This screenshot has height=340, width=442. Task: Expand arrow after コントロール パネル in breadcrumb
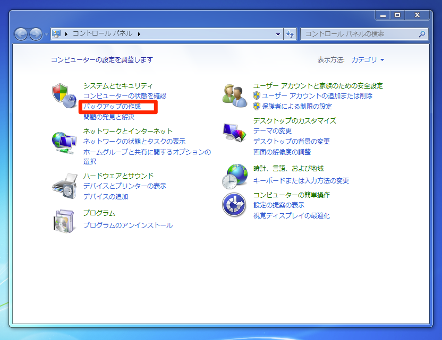coord(139,34)
